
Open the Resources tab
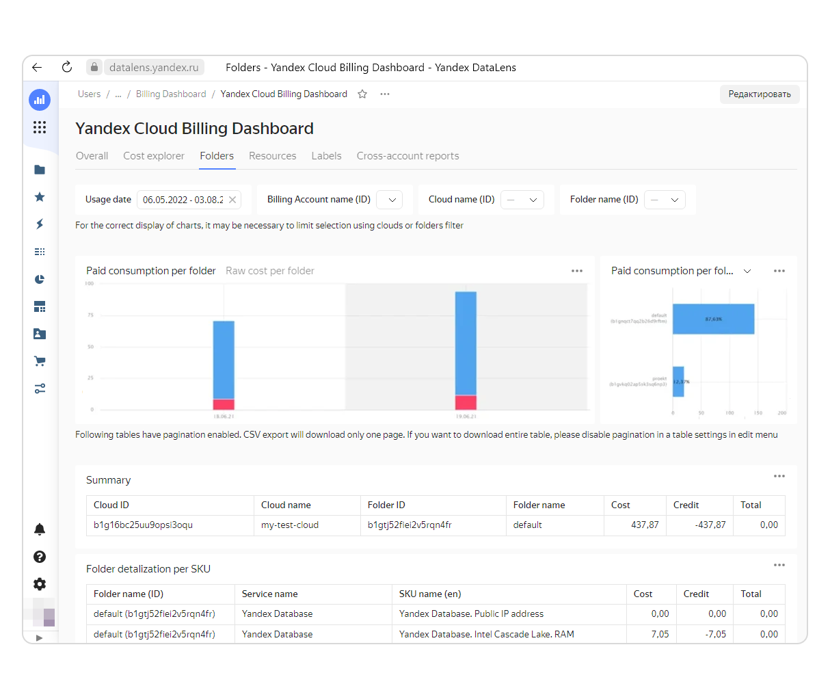[273, 156]
